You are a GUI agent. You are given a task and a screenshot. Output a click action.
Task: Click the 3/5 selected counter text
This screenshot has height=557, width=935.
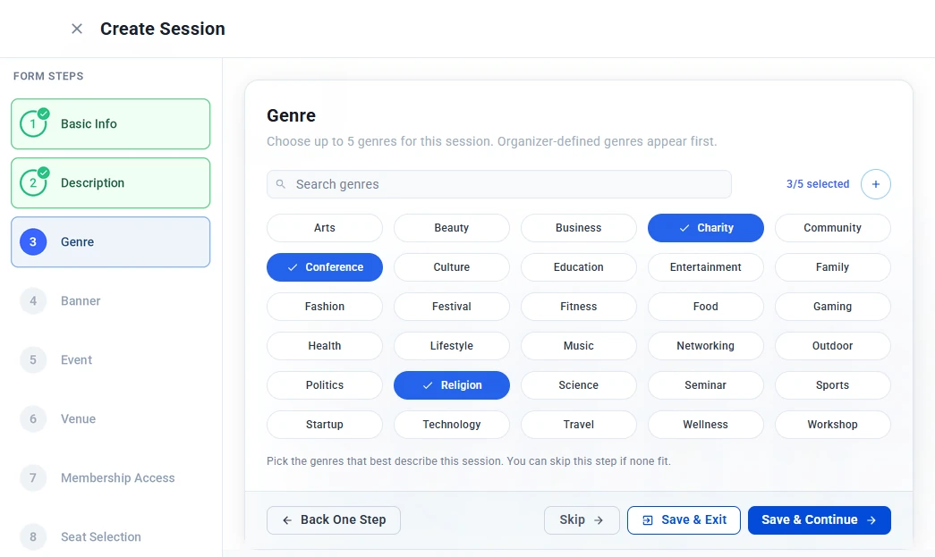[x=818, y=184]
